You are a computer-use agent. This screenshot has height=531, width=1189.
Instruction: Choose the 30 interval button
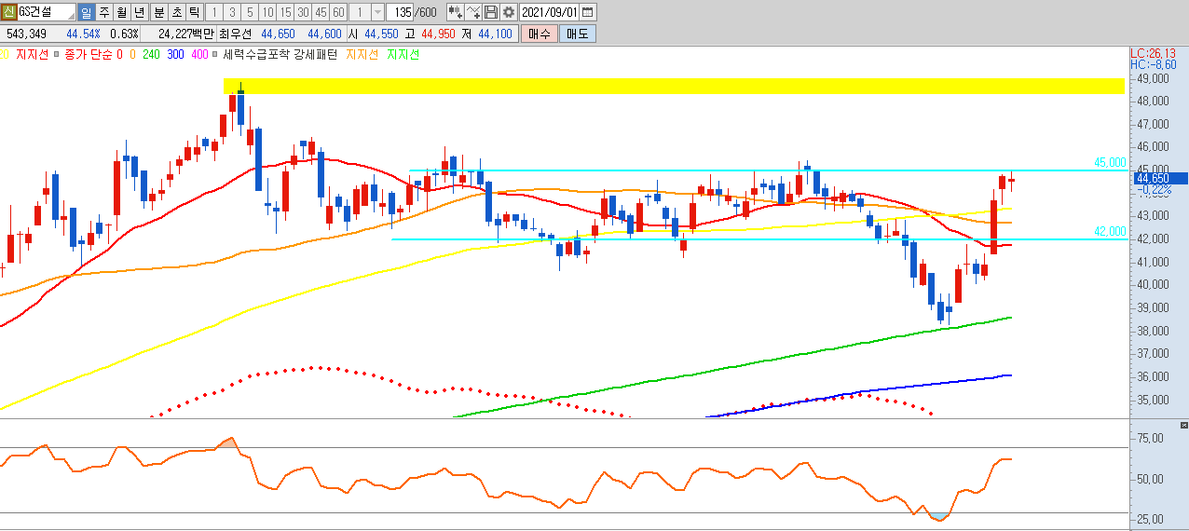coord(303,12)
